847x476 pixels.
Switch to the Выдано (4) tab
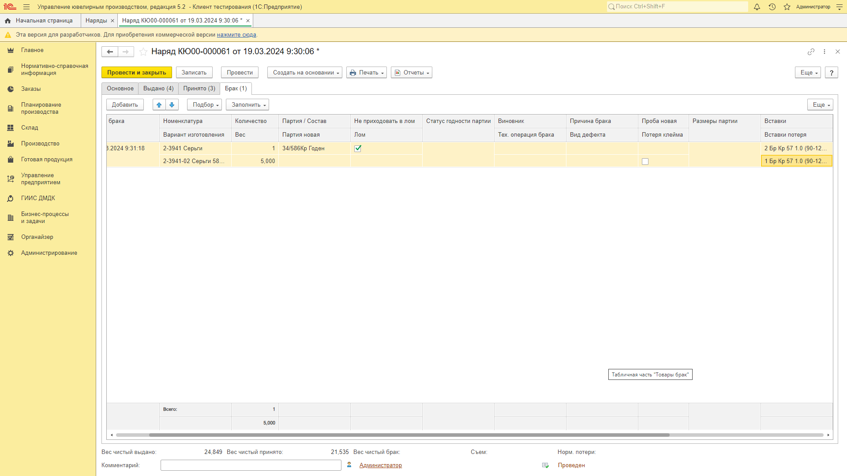(158, 89)
